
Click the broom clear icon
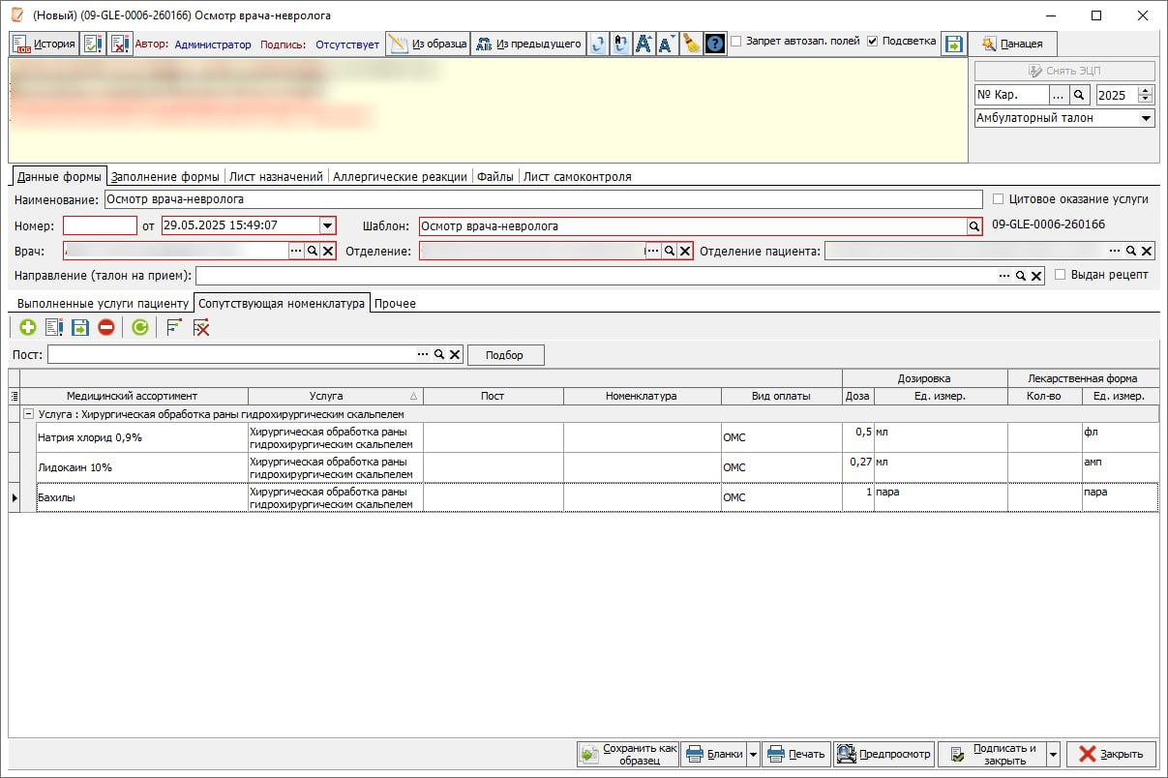click(x=691, y=44)
